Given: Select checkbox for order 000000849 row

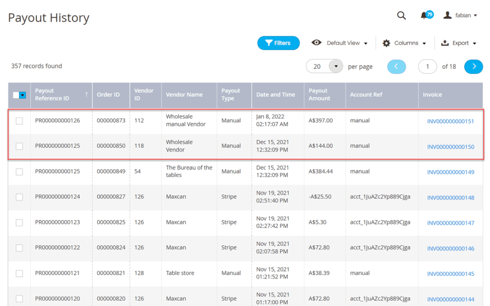Looking at the screenshot, I should pyautogui.click(x=19, y=172).
